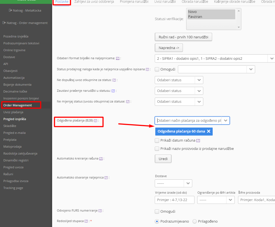This screenshot has height=227, width=275.
Task: Open help for Zaustavi praćenje narudžbi
Action: click(113, 91)
